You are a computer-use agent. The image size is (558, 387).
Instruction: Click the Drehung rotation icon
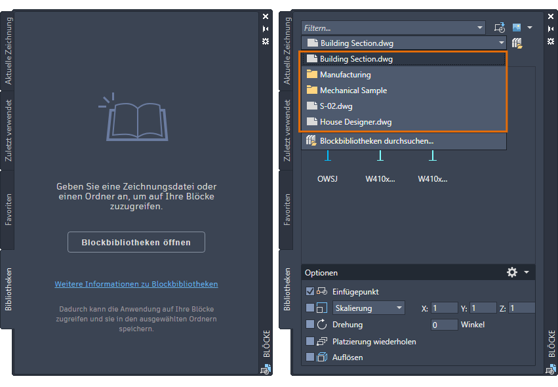tap(322, 324)
